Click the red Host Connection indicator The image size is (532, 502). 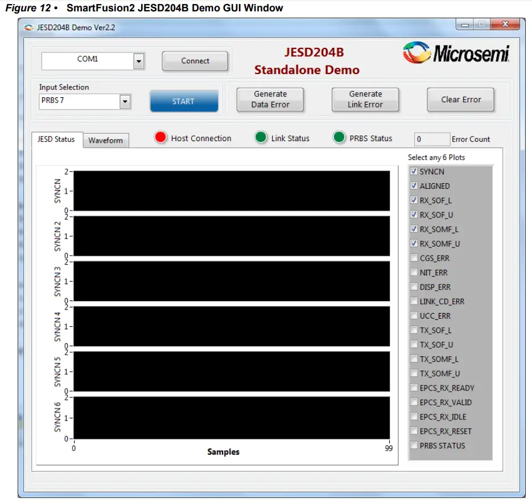[162, 138]
